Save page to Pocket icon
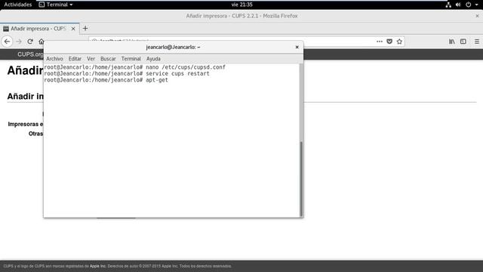Screen dimensions: 483x272 coord(389,42)
